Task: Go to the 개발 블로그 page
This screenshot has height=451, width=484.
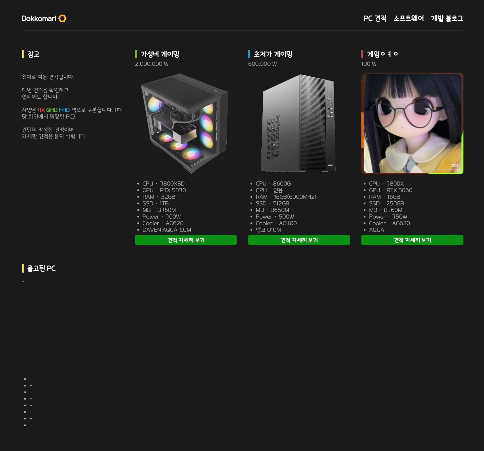Action: click(x=447, y=19)
